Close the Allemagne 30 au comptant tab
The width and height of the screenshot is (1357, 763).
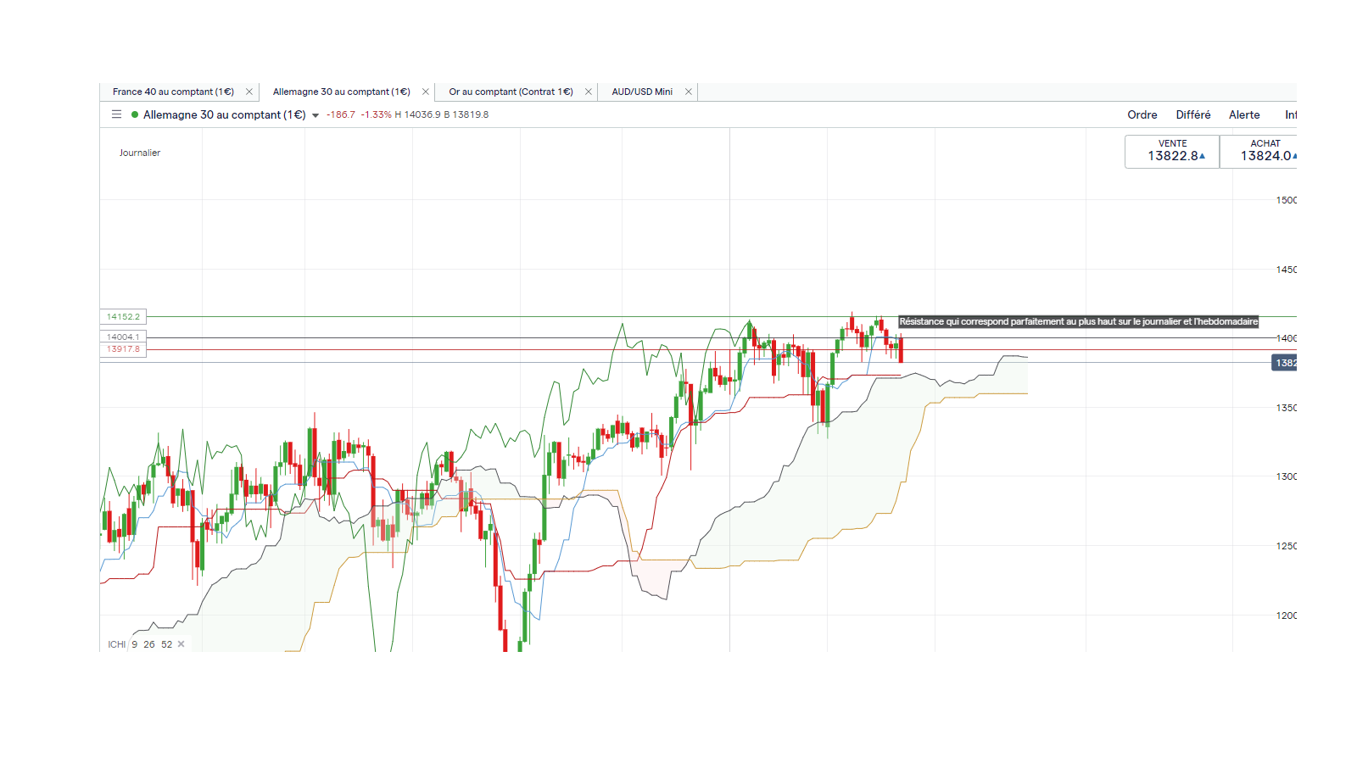pos(426,92)
